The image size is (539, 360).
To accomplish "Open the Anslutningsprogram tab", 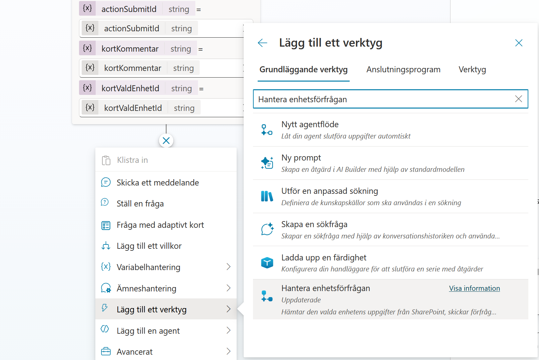I will [x=403, y=70].
